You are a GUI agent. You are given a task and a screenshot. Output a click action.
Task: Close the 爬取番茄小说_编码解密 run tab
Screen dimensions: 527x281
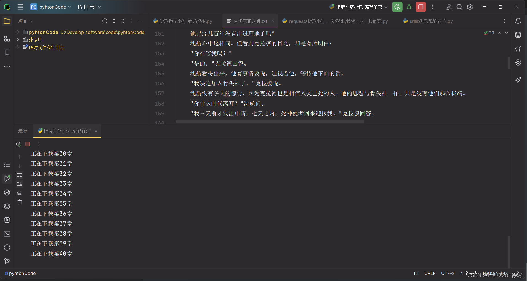96,131
